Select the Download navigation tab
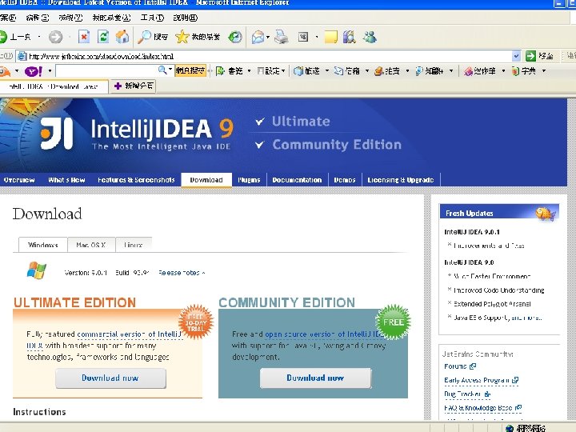 [206, 180]
